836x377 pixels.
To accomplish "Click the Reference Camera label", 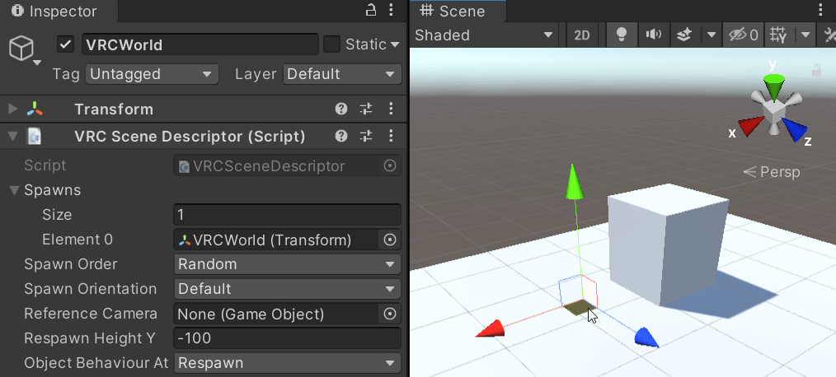I will tap(91, 314).
